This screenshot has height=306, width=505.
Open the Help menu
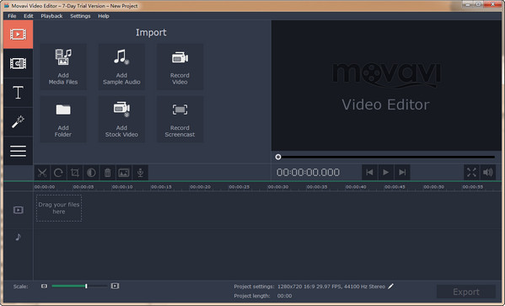(x=104, y=16)
